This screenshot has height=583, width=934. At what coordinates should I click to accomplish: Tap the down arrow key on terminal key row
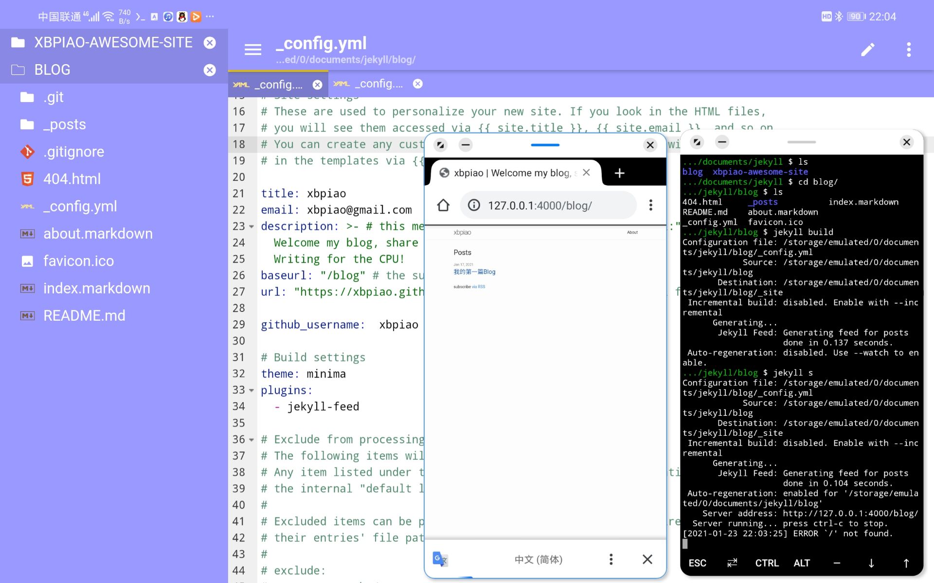click(871, 563)
